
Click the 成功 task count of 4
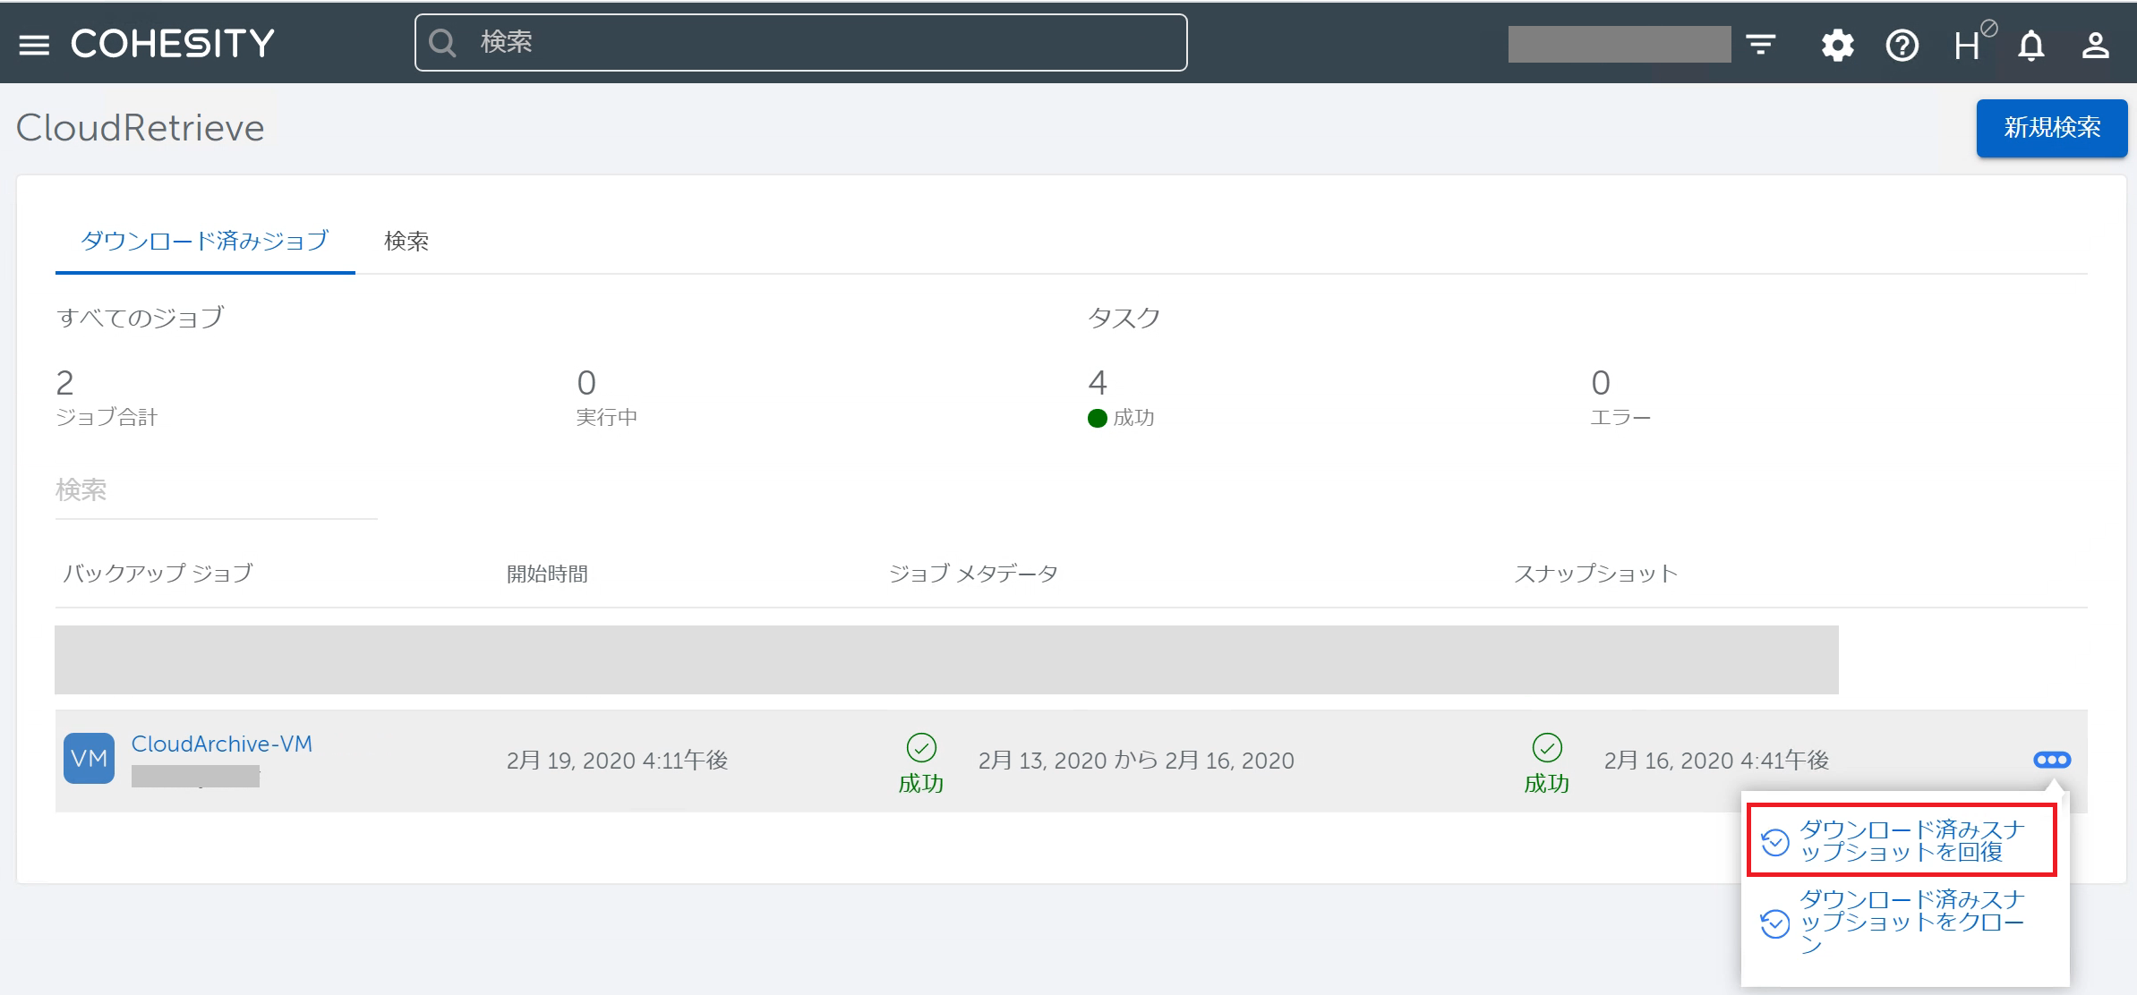1098,383
